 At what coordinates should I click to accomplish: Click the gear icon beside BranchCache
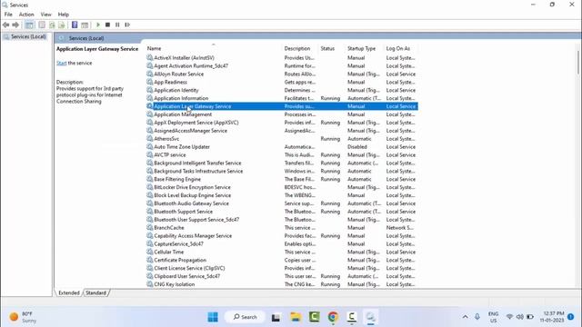[149, 227]
